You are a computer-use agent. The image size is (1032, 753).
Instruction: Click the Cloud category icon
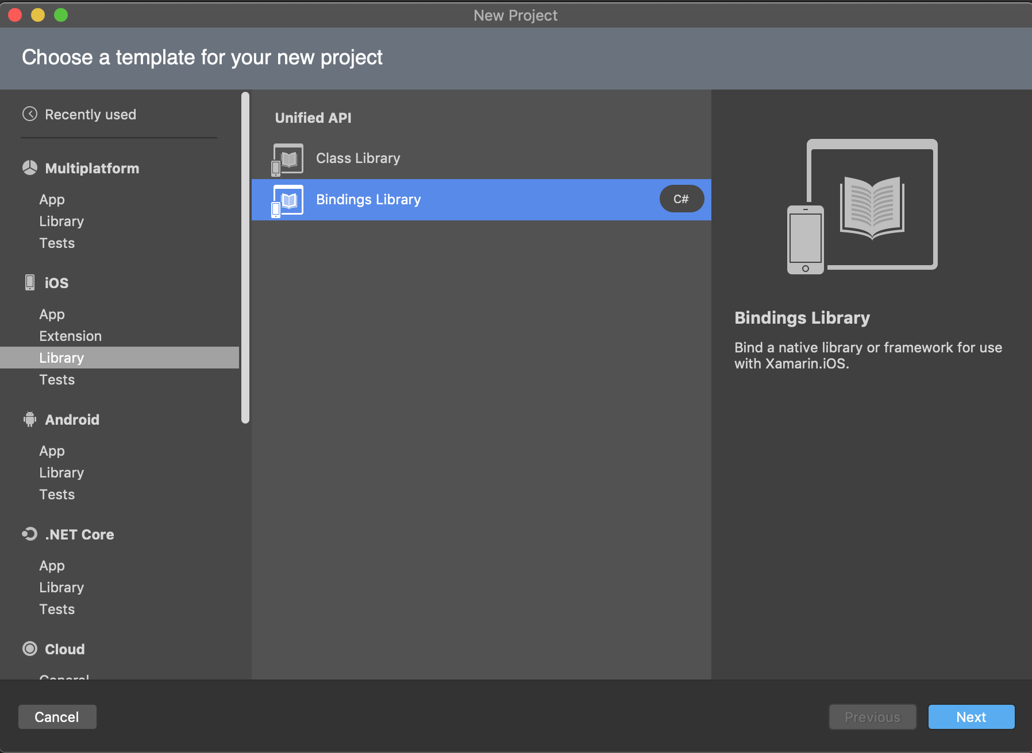(x=30, y=649)
